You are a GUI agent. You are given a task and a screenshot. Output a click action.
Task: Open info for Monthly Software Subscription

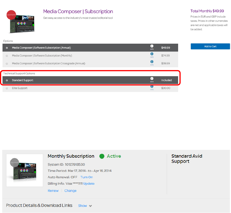tap(152, 55)
